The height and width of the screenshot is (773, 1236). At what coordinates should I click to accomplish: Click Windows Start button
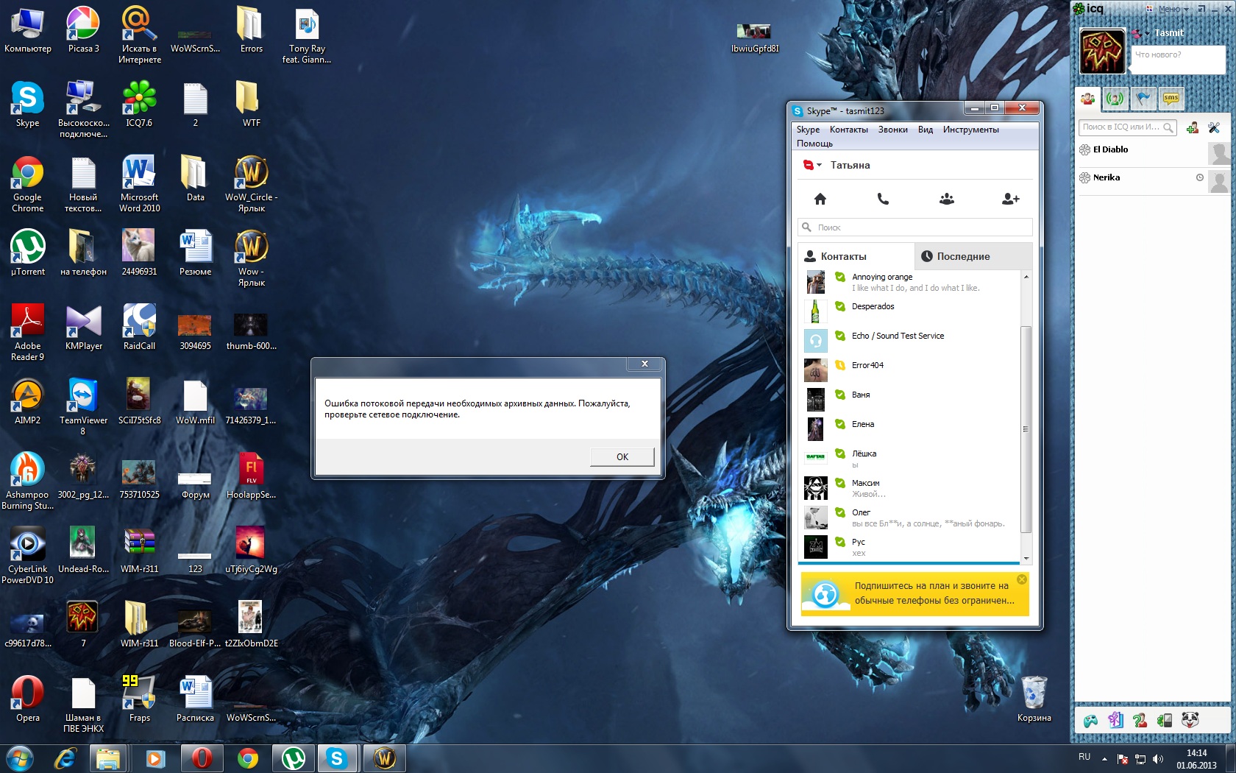click(20, 758)
